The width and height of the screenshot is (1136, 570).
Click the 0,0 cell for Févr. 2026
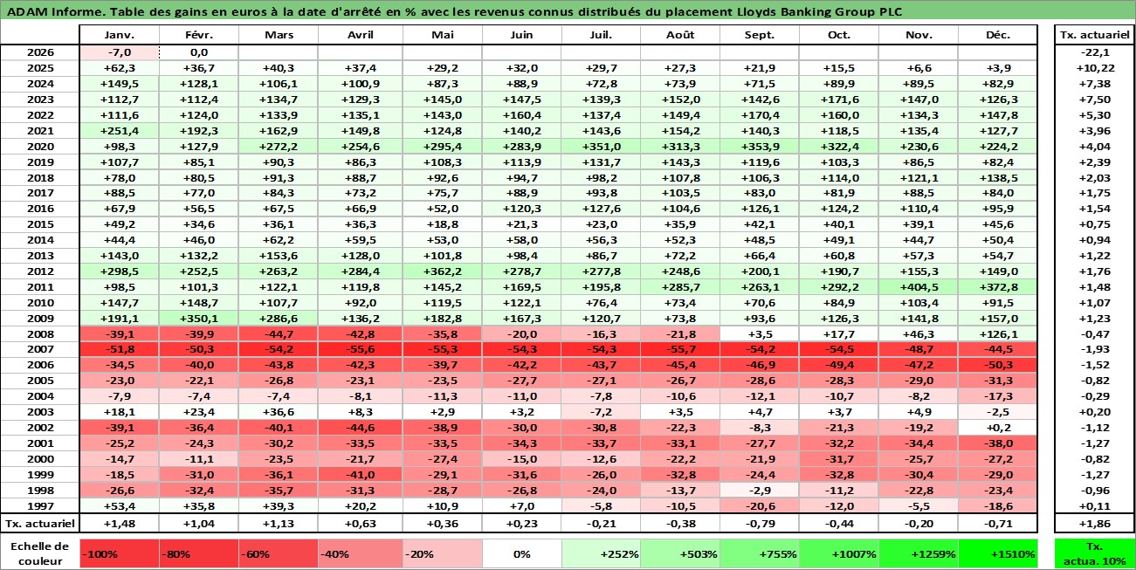click(198, 52)
